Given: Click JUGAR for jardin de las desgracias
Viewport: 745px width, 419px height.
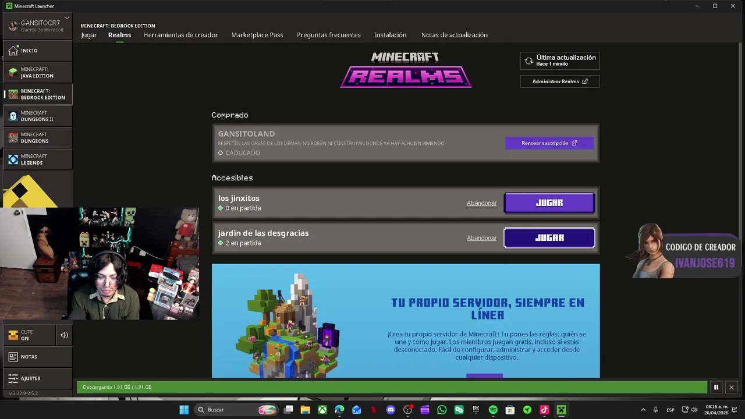Looking at the screenshot, I should (549, 238).
